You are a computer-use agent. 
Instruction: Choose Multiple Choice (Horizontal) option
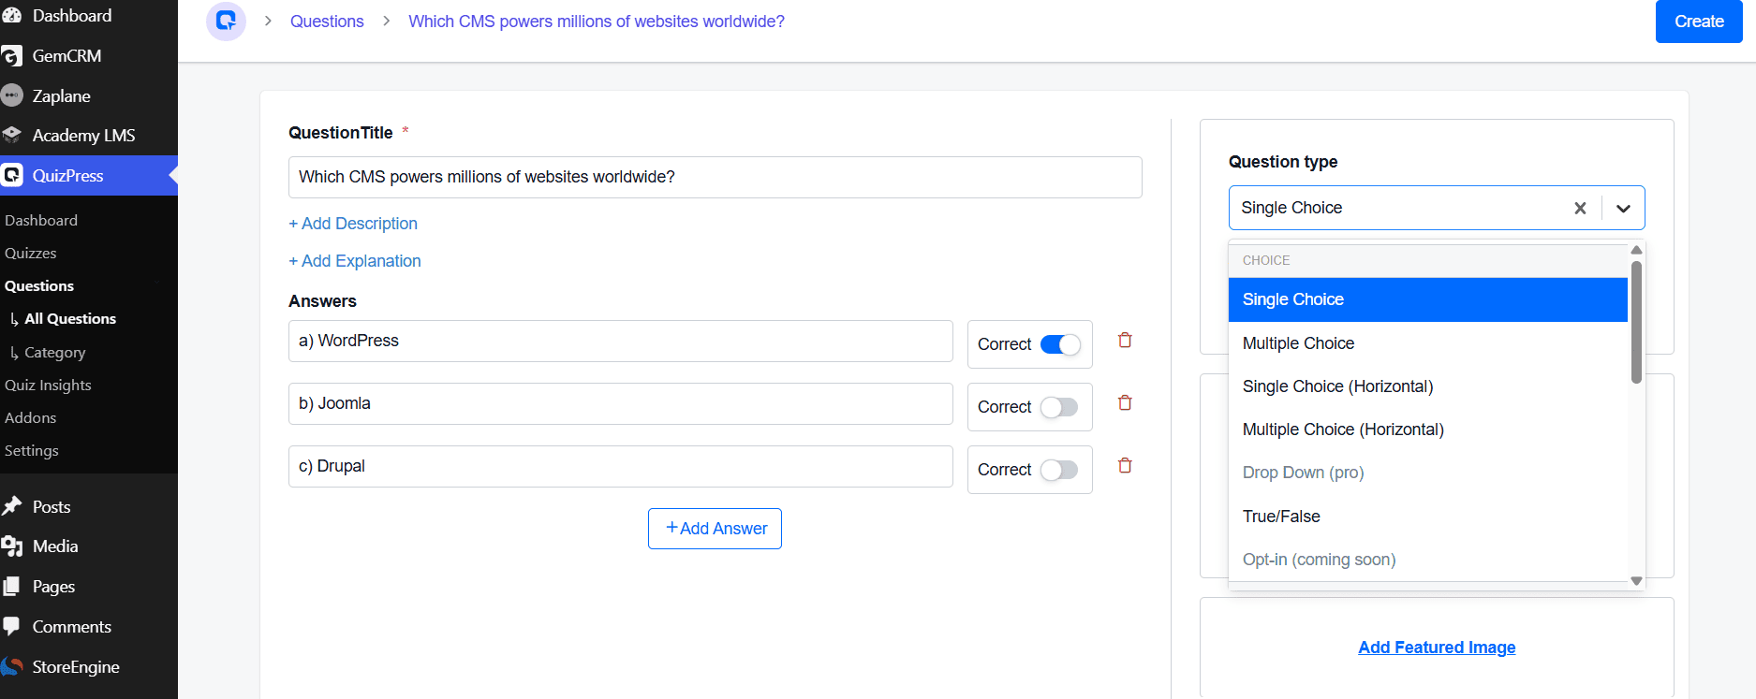(1428, 430)
